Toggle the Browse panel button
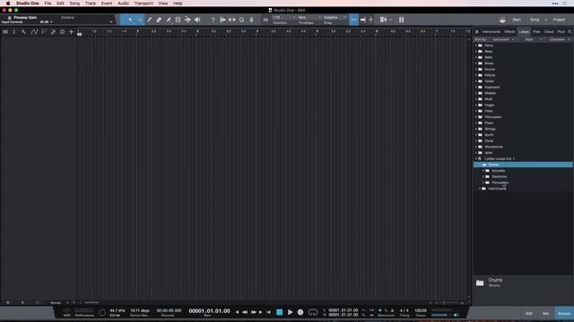Viewport: 574px width, 322px height. [564, 313]
